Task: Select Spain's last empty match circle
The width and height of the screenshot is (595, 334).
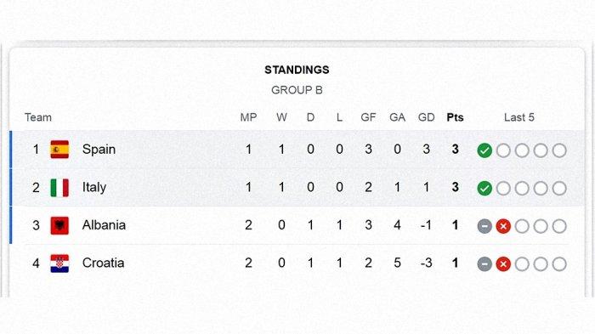Action: pyautogui.click(x=559, y=150)
